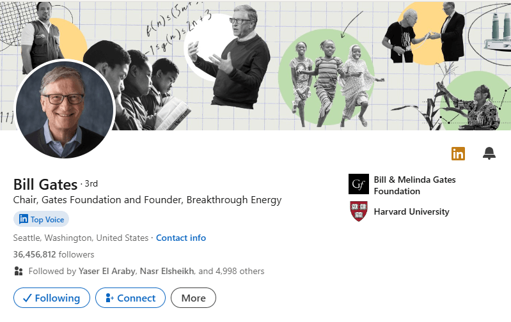
Task: Click the gold LinkedIn premium badge icon
Action: point(458,153)
